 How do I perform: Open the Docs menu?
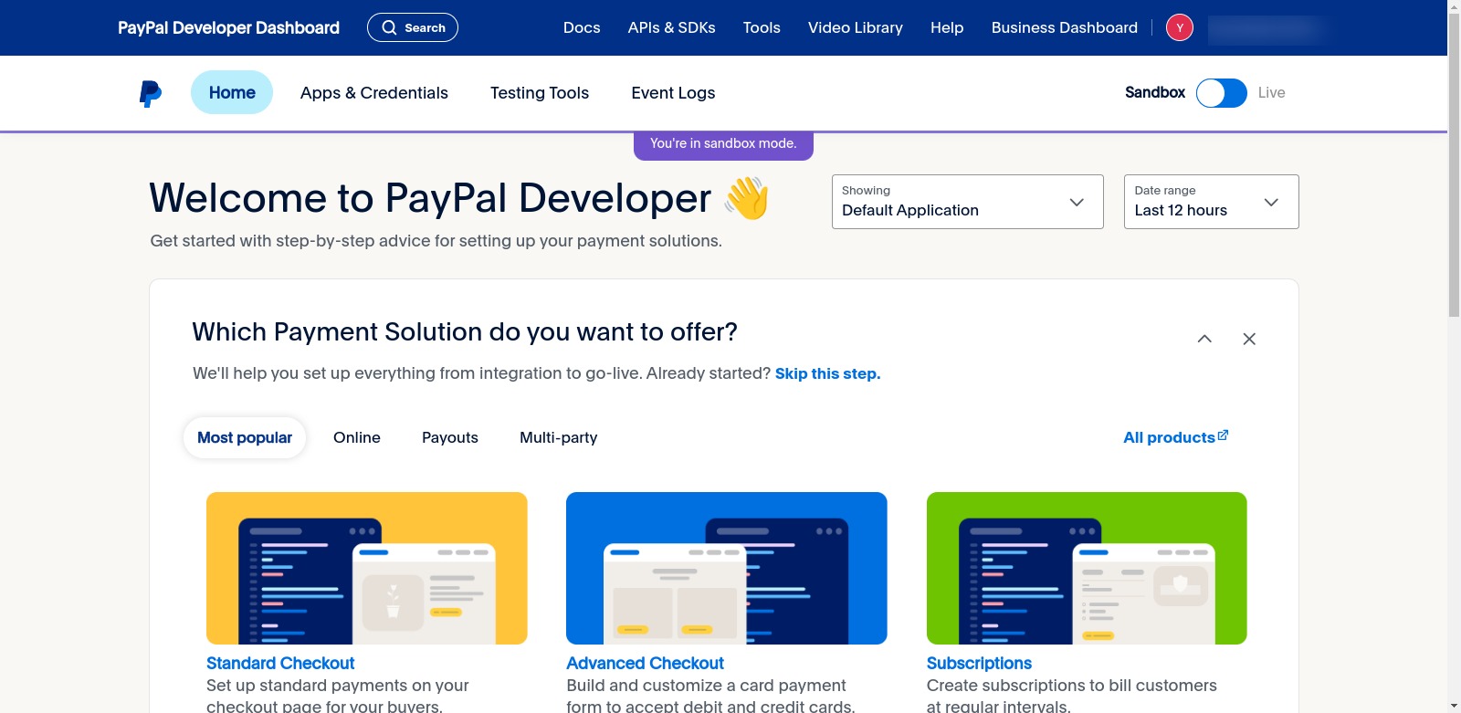pos(582,27)
